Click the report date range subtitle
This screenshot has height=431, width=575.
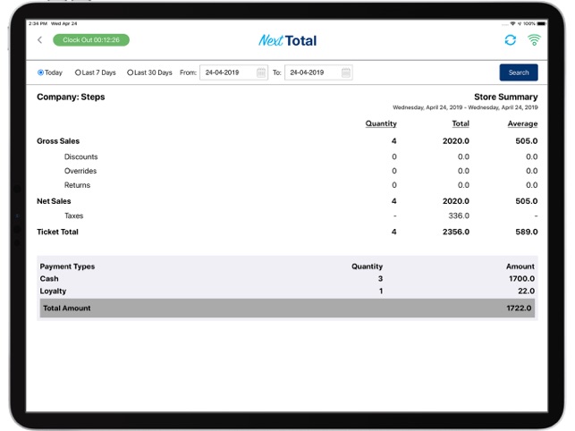(x=465, y=107)
